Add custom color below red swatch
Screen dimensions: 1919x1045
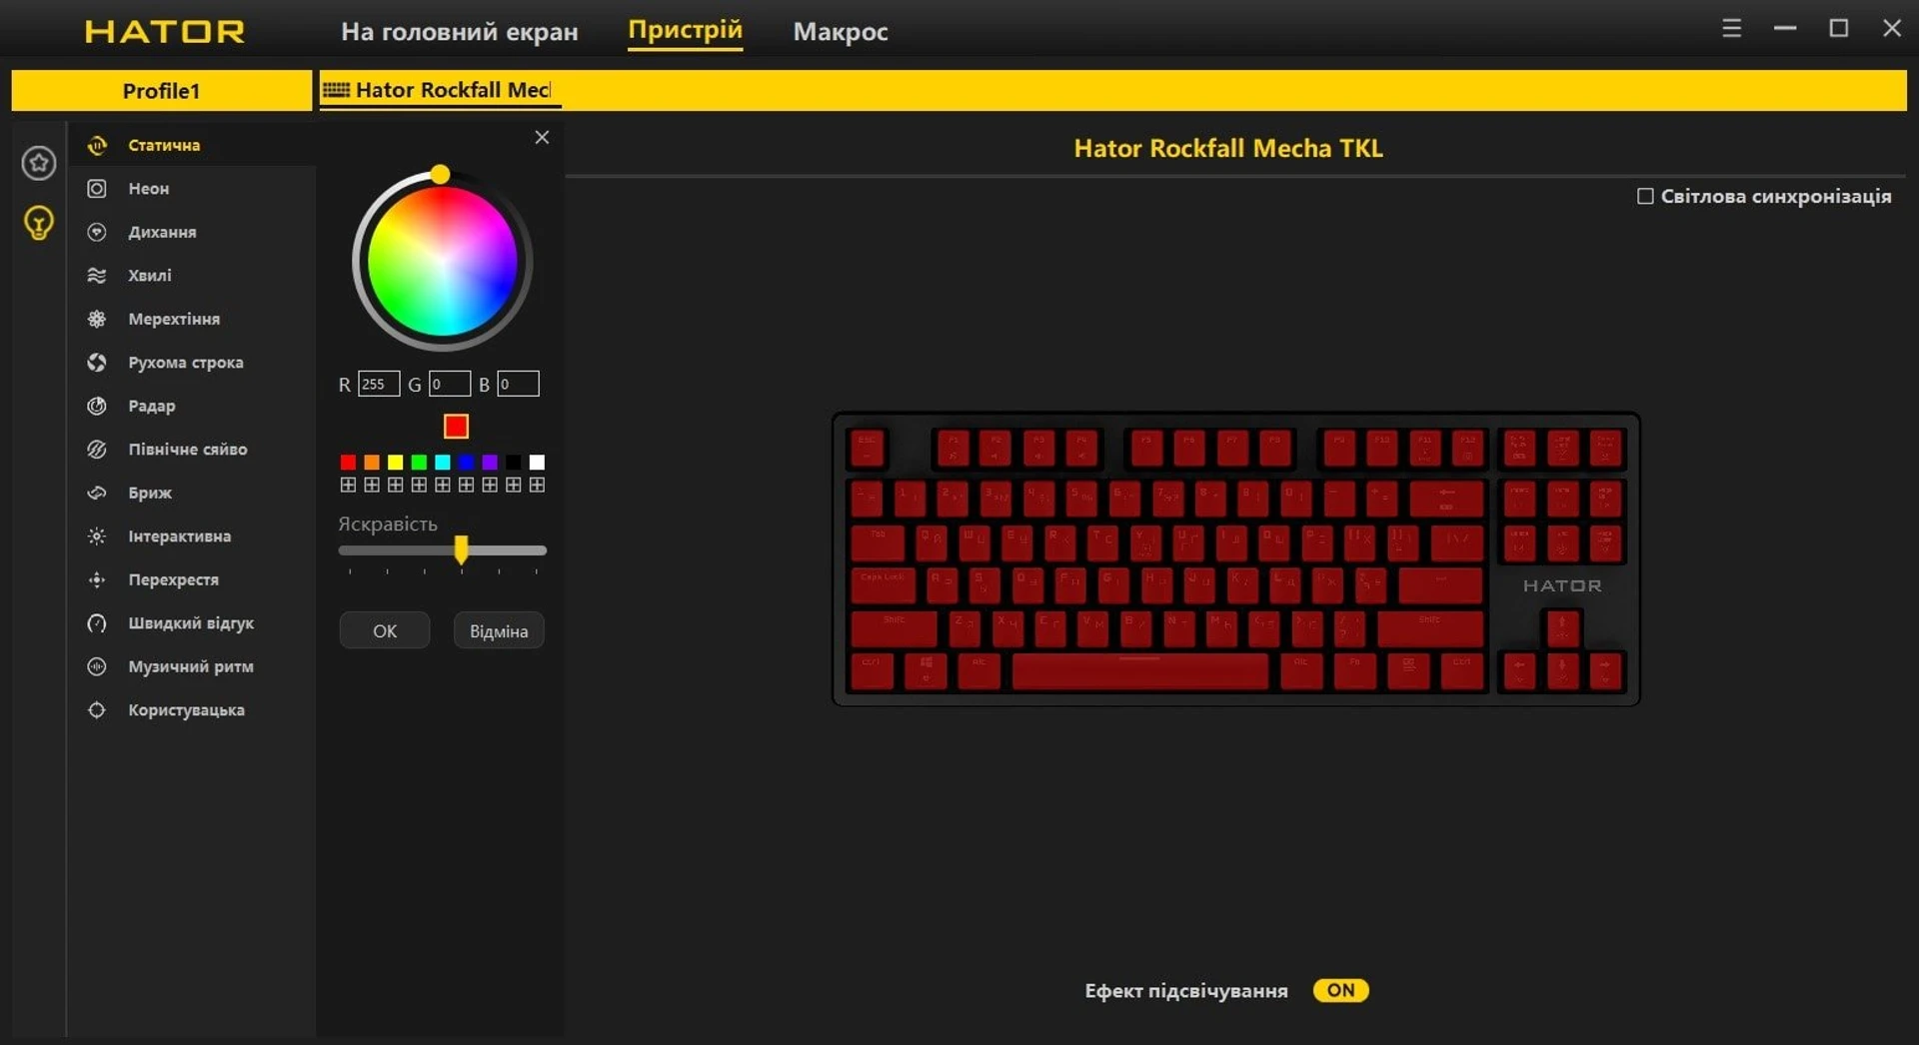pyautogui.click(x=348, y=485)
